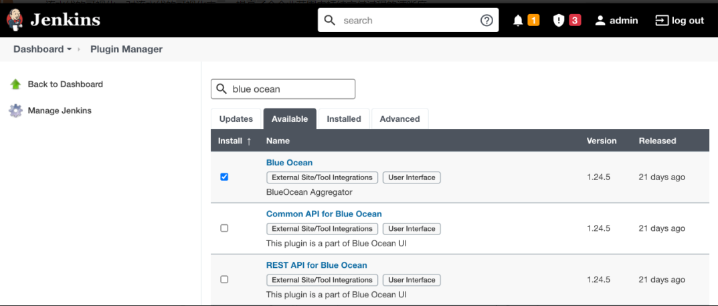Click version 1.24.5 in Blue Ocean row
718x306 pixels.
[x=598, y=177]
